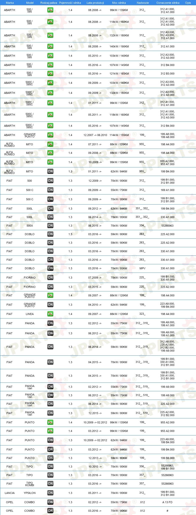Click petrol icon in Abarth 500/595 140kW/190KM row
The image size is (196, 515).
[50, 46]
